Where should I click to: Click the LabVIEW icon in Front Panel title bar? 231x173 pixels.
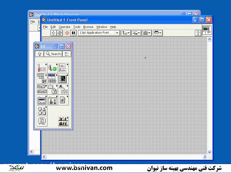pos(44,20)
